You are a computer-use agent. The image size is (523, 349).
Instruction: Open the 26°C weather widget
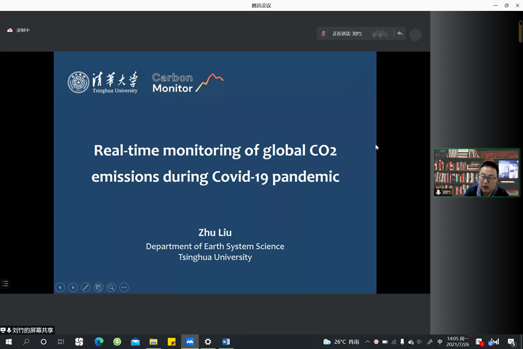coord(341,342)
